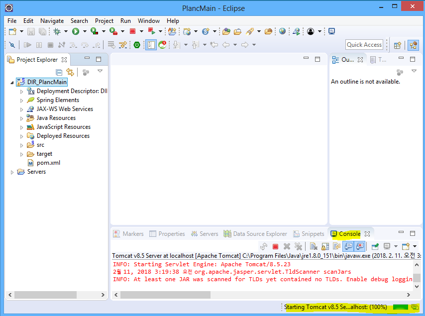Click the green Run button in toolbar
The image size is (425, 316).
click(x=76, y=31)
